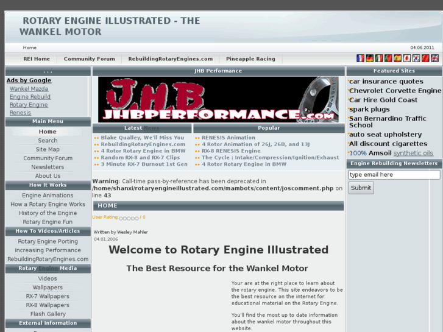
Task: Open Increasing Performance article
Action: click(x=48, y=250)
